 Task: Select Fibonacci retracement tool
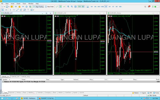click(x=25, y=10)
